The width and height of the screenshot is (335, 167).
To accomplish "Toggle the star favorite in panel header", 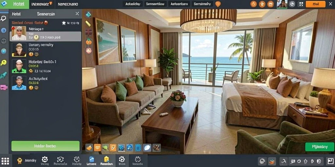I will 64,23.
